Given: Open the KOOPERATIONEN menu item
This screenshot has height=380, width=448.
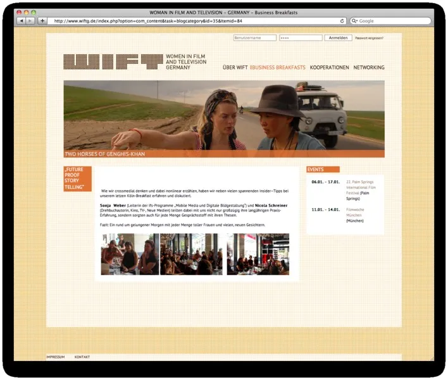Looking at the screenshot, I should coord(329,68).
